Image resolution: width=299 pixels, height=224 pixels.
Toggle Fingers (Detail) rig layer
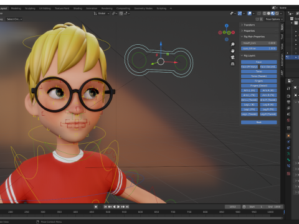[x=259, y=86]
